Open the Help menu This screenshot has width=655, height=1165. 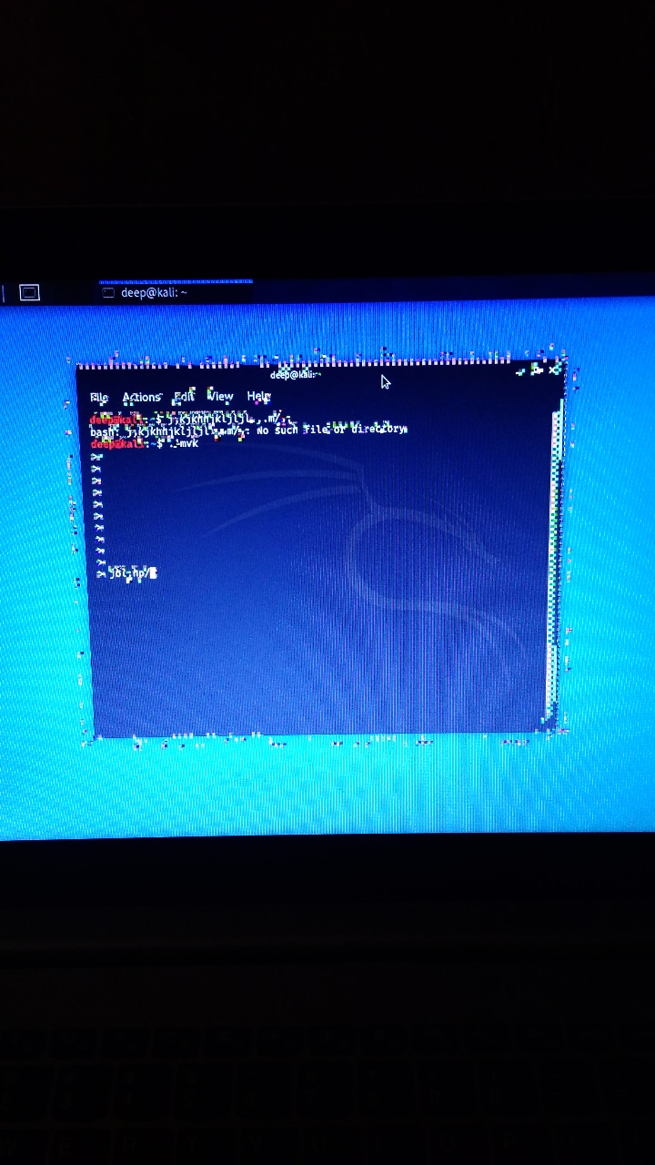(x=258, y=397)
